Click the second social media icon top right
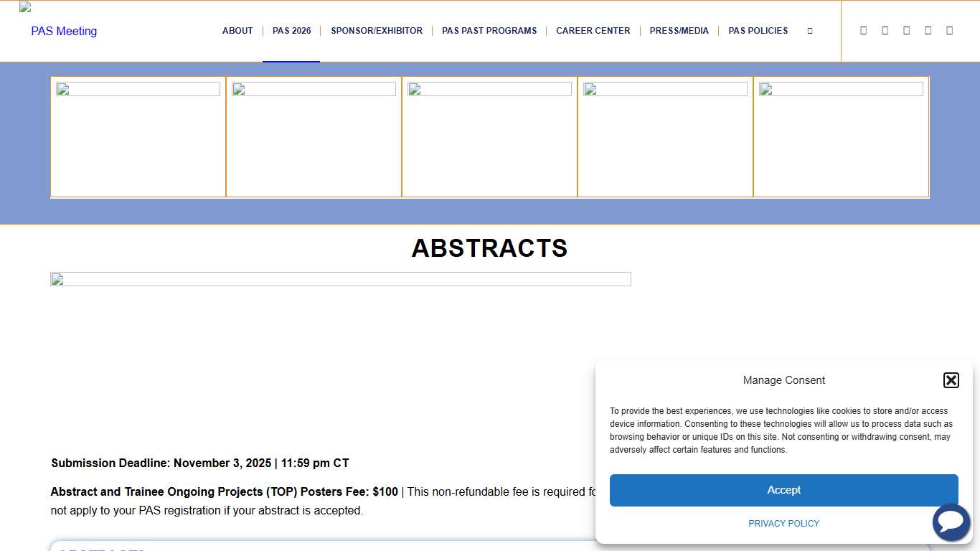The image size is (980, 551). point(885,30)
